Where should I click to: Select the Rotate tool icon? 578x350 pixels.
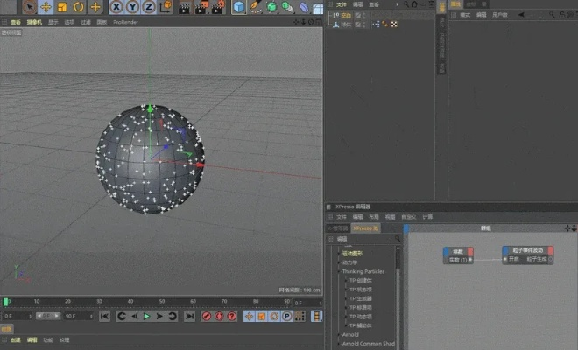pyautogui.click(x=78, y=7)
